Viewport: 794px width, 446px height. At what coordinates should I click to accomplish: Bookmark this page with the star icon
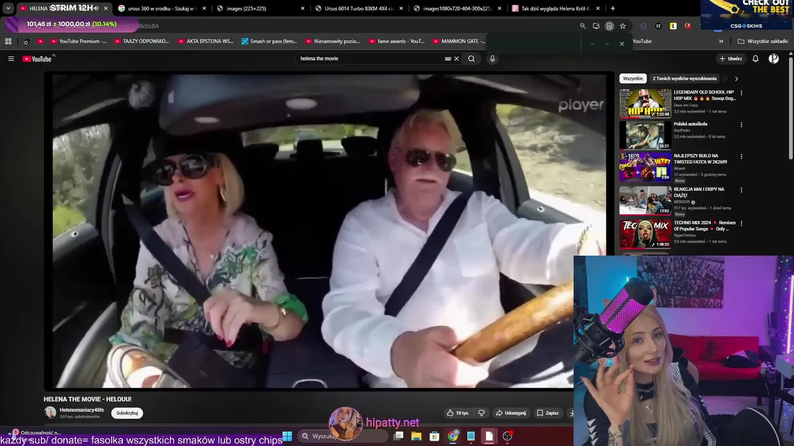(623, 26)
